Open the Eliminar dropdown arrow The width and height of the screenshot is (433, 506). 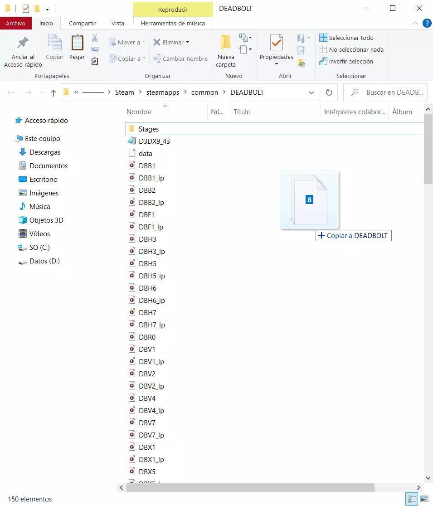187,42
